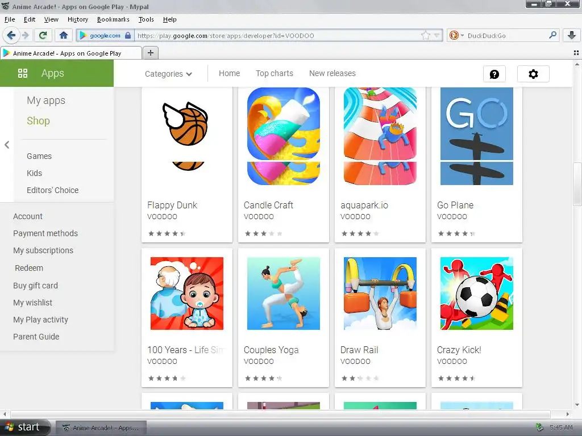Select Anime Arcade taskbar window button
582x436 pixels.
(101, 428)
